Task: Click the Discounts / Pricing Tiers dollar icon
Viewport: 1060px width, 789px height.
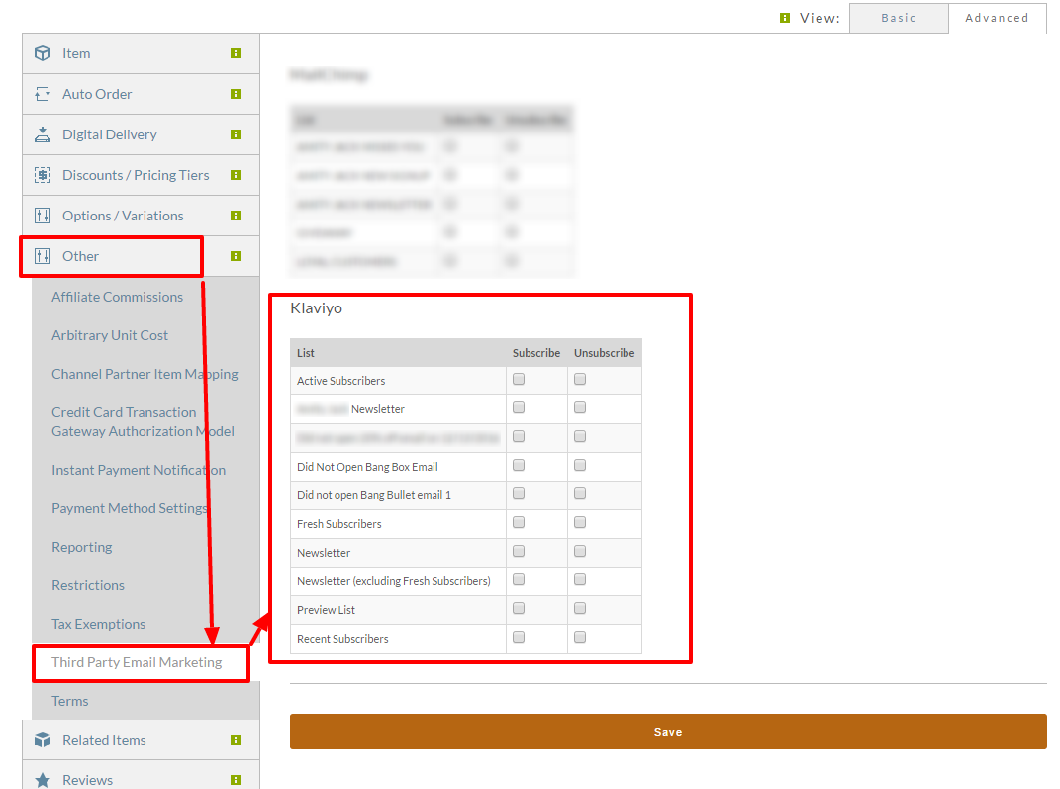Action: [x=43, y=175]
